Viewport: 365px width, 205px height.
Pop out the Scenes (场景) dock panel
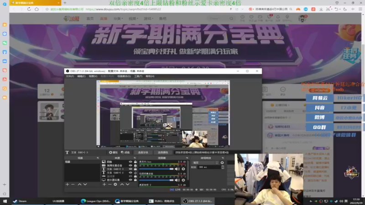click(98, 158)
